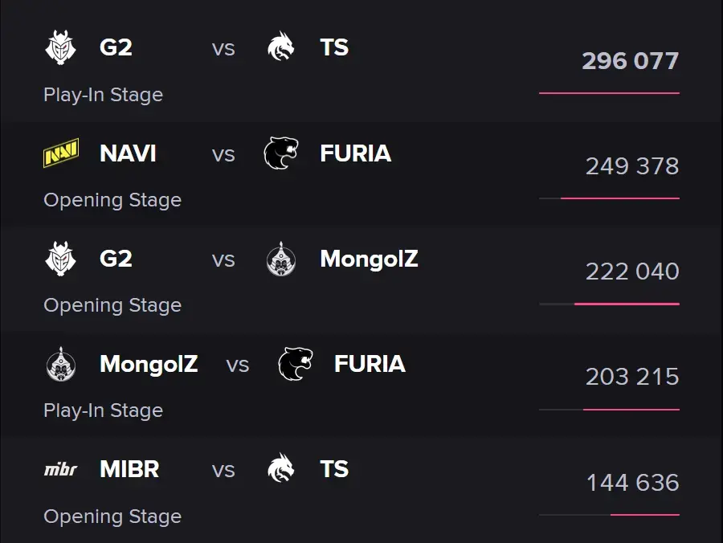The width and height of the screenshot is (723, 543).
Task: Click the G2 logo in the first match
Action: (x=60, y=47)
